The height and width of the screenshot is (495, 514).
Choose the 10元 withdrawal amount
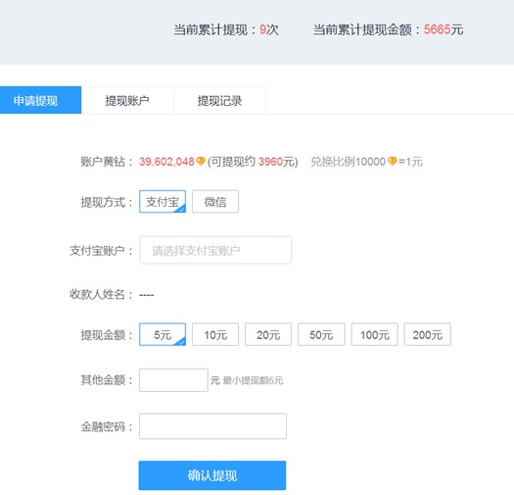tap(215, 334)
